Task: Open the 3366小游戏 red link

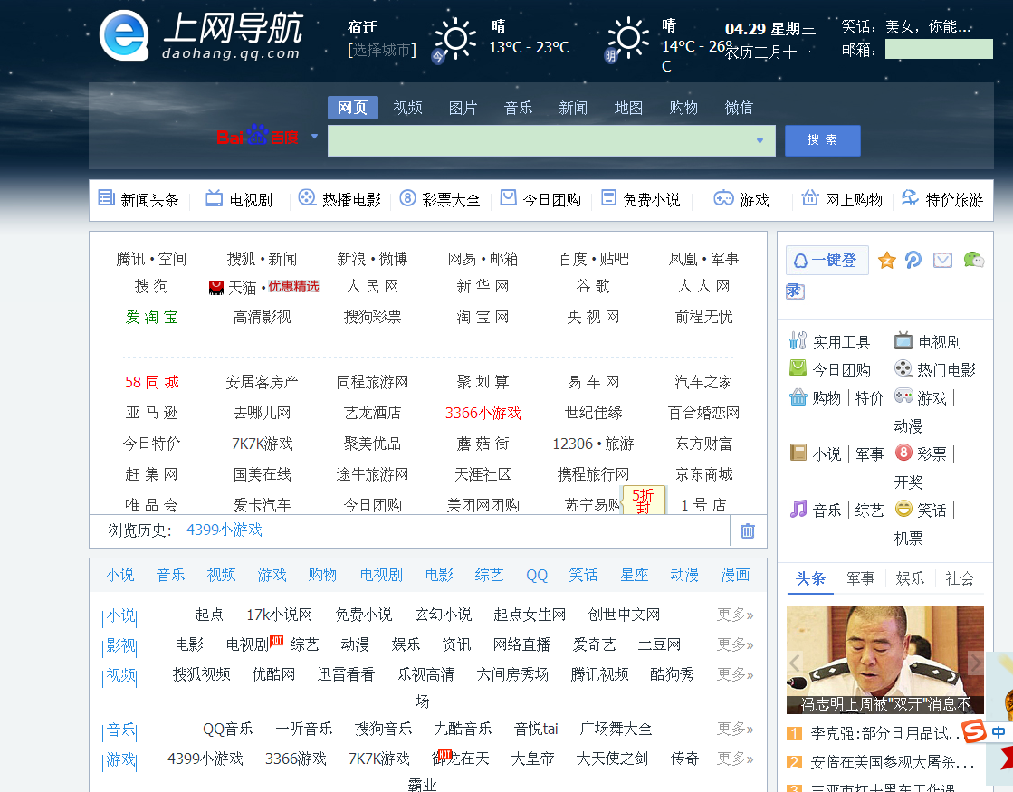Action: (483, 413)
